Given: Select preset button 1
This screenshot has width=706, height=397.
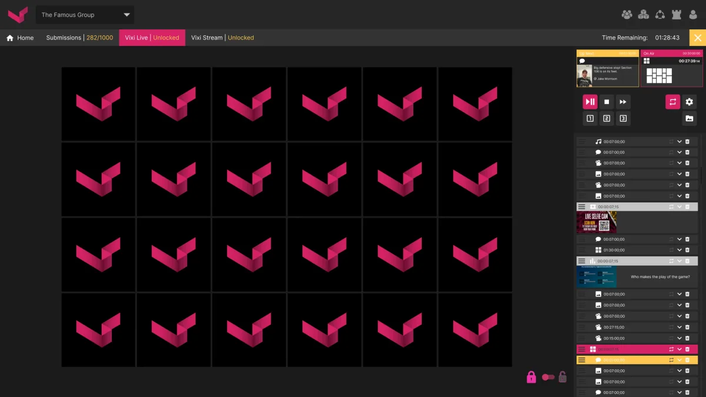Looking at the screenshot, I should coord(590,118).
